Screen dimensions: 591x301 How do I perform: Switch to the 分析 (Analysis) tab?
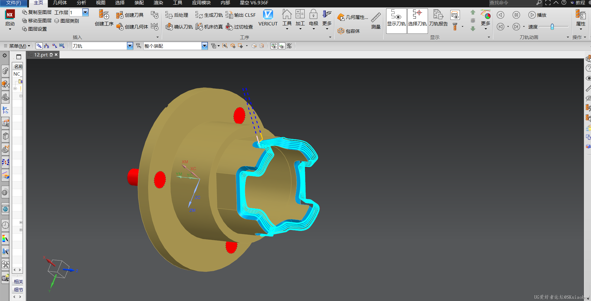coord(82,3)
